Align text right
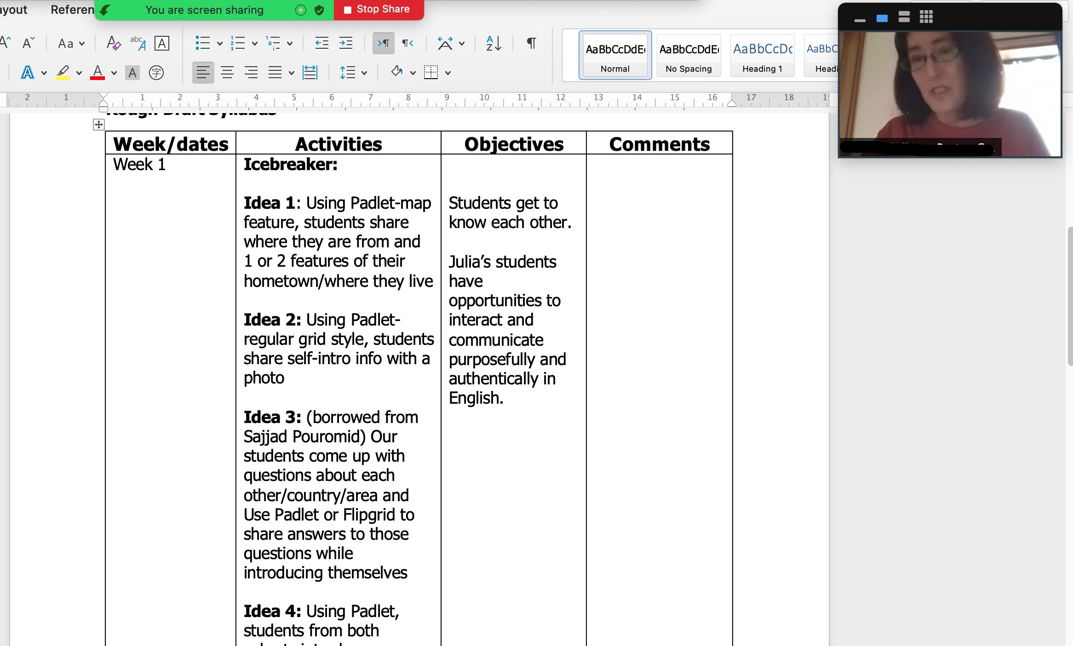The width and height of the screenshot is (1073, 646). coord(251,72)
